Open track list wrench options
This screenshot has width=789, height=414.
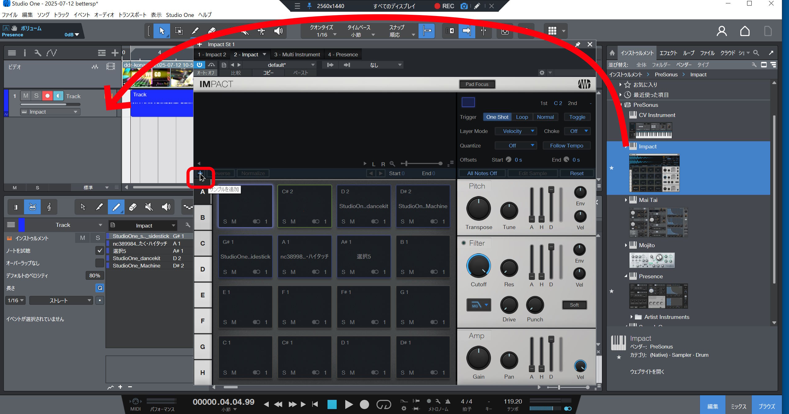[38, 53]
